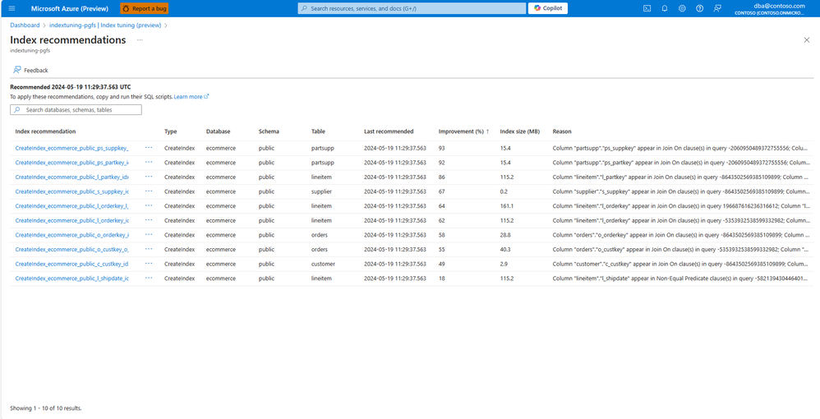820x419 pixels.
Task: Open the ellipsis next to Index recommendations title
Action: point(140,39)
